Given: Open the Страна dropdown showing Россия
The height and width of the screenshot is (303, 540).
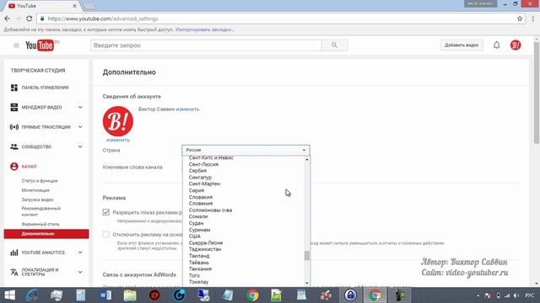Looking at the screenshot, I should [x=246, y=150].
